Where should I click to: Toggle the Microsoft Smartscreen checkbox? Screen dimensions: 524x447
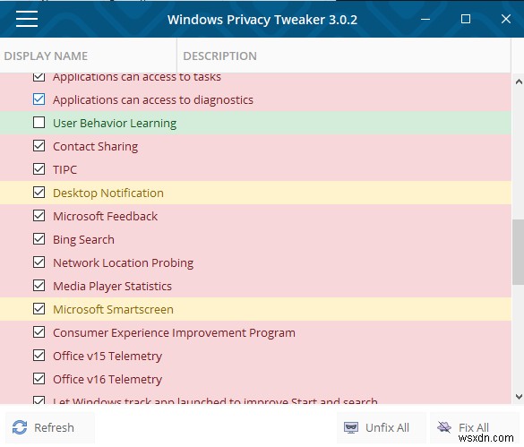tap(39, 308)
